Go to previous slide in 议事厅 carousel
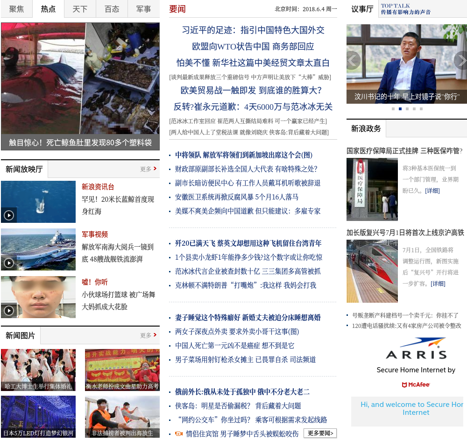This screenshot has height=441, width=467. click(x=354, y=60)
